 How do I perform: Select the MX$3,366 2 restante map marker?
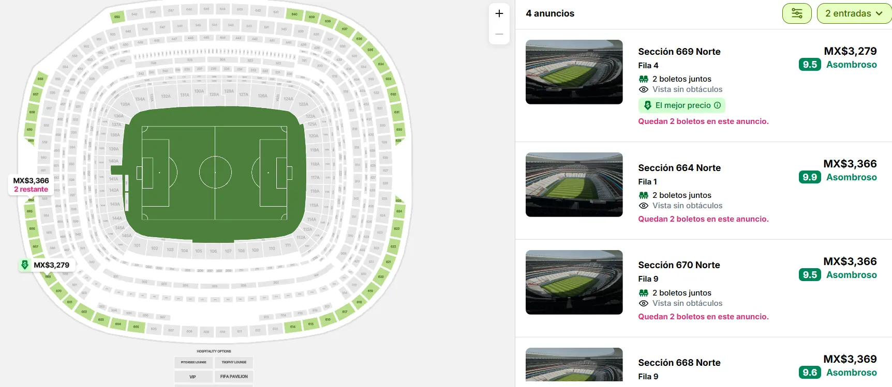pyautogui.click(x=31, y=184)
